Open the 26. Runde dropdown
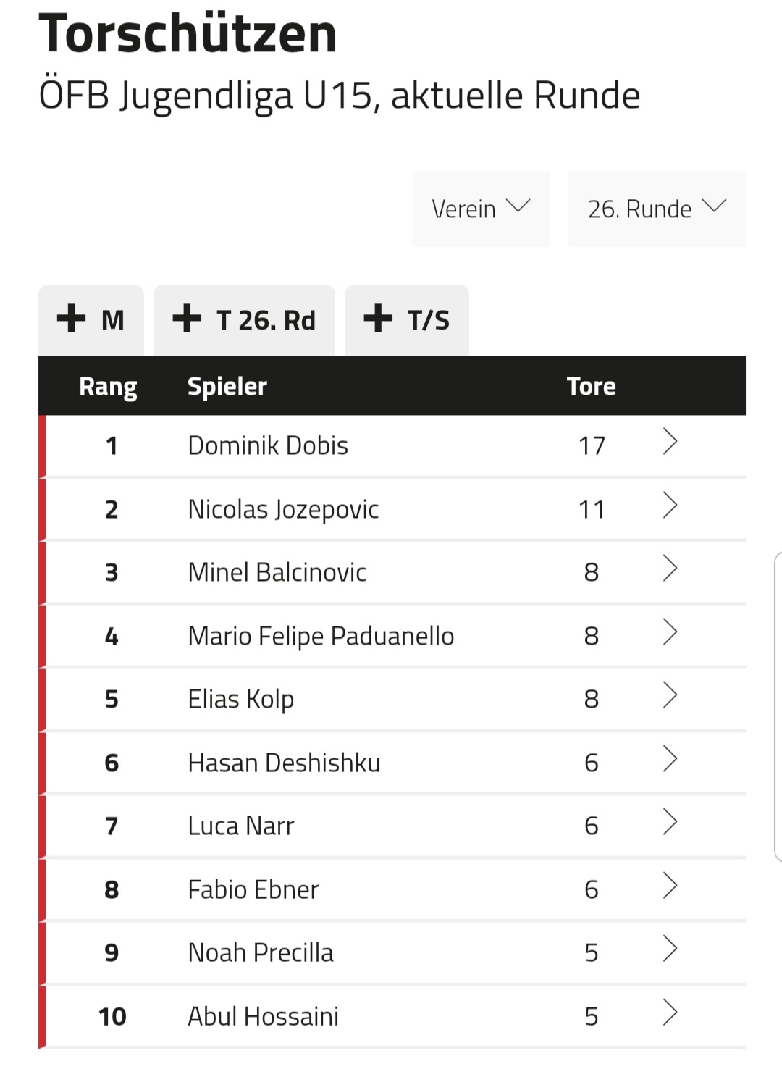 (x=656, y=209)
